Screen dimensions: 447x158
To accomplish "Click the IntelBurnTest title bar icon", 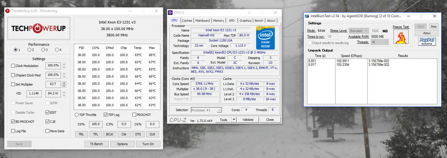I will [x=307, y=16].
